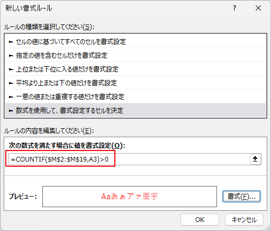Click the ルールの内容を編集してください(E) label

(49, 131)
